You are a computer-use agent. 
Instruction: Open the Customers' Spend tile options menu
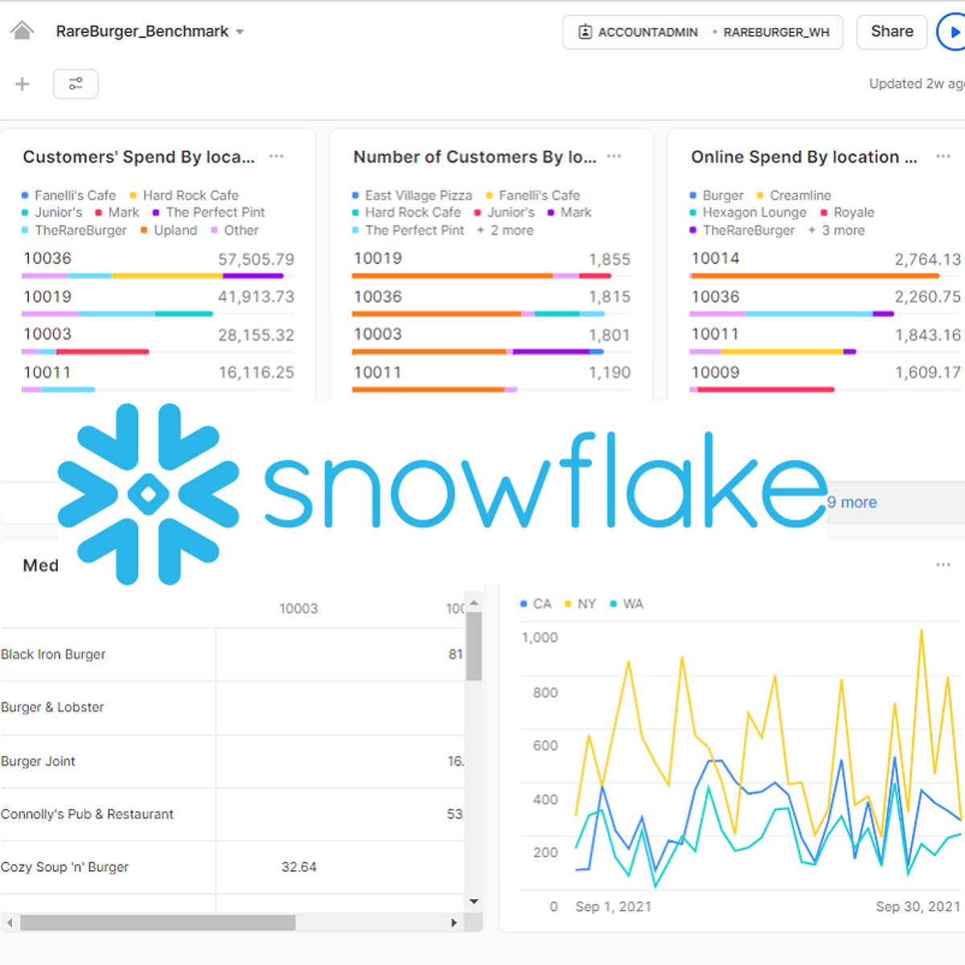tap(277, 156)
